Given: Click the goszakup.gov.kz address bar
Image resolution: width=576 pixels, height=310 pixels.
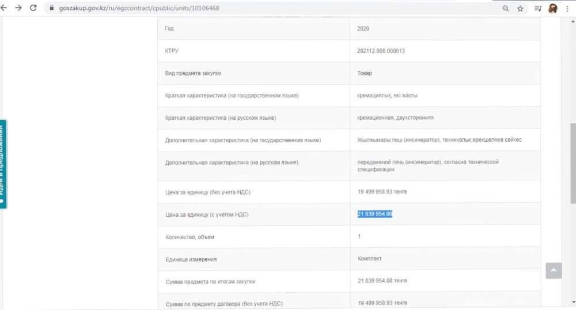Looking at the screenshot, I should (x=230, y=9).
